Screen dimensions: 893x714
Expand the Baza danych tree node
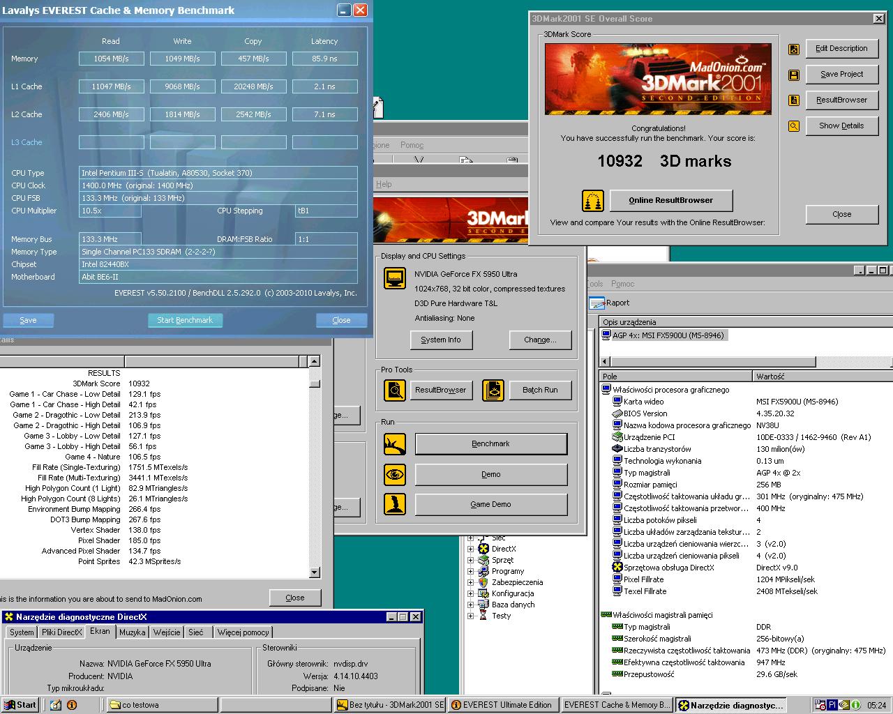pyautogui.click(x=471, y=605)
